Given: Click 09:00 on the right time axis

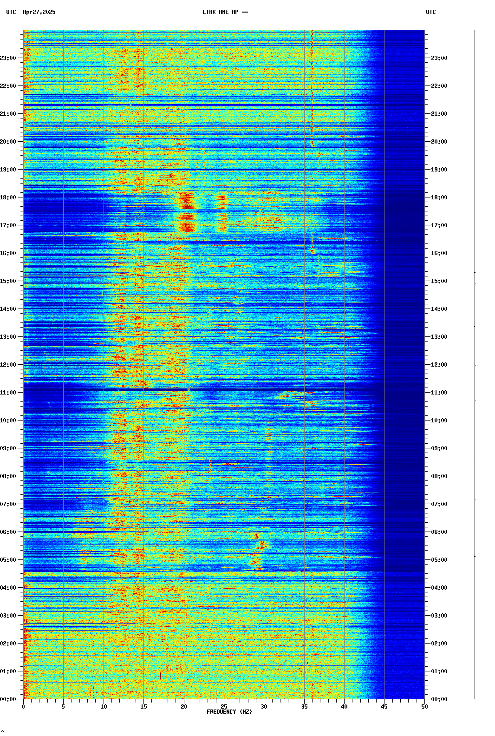Looking at the screenshot, I should pyautogui.click(x=439, y=448).
